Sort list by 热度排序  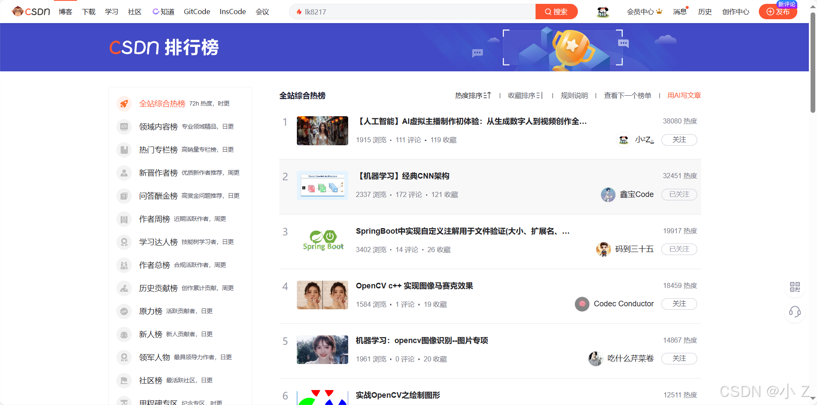point(472,95)
